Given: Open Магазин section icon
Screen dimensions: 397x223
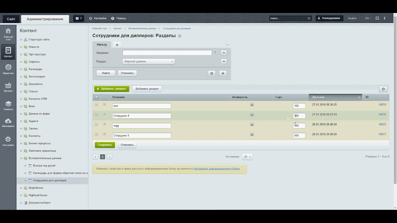Looking at the screenshot, I should click(8, 87).
